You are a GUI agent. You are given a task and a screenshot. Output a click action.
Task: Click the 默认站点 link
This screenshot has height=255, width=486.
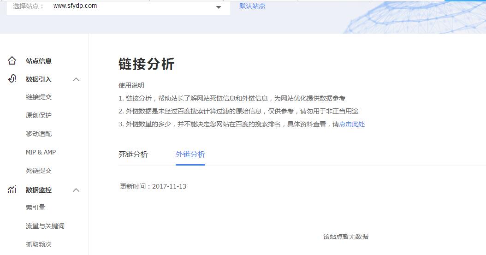click(x=252, y=6)
